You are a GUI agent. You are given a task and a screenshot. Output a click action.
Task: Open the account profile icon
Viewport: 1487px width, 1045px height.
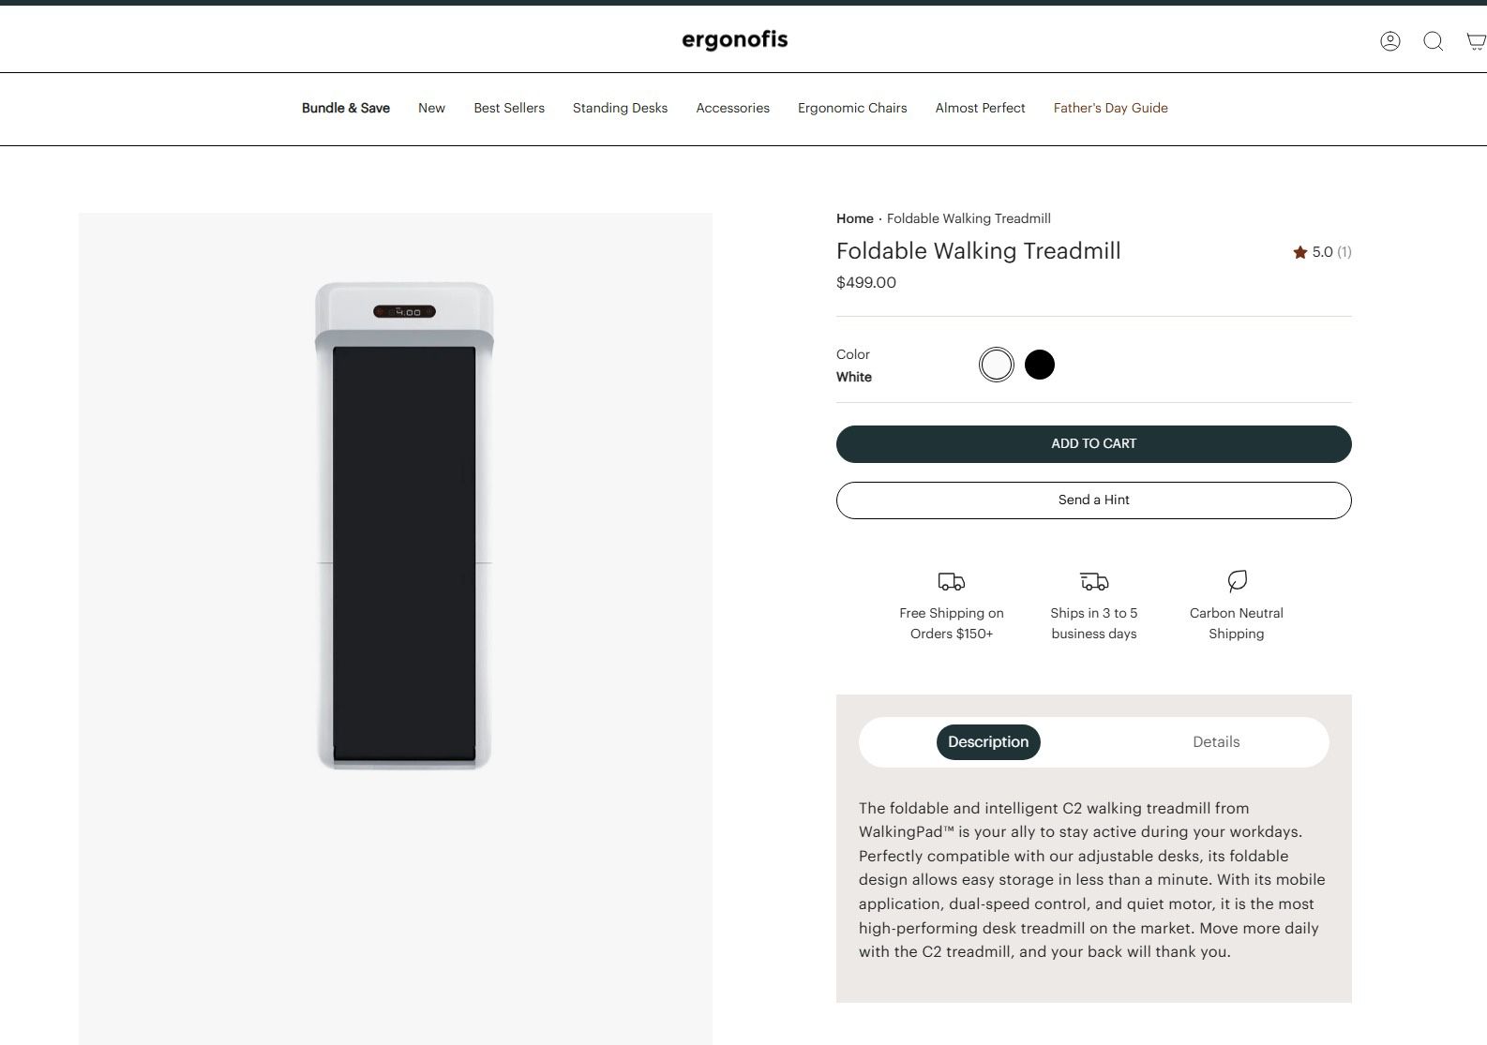[1389, 41]
